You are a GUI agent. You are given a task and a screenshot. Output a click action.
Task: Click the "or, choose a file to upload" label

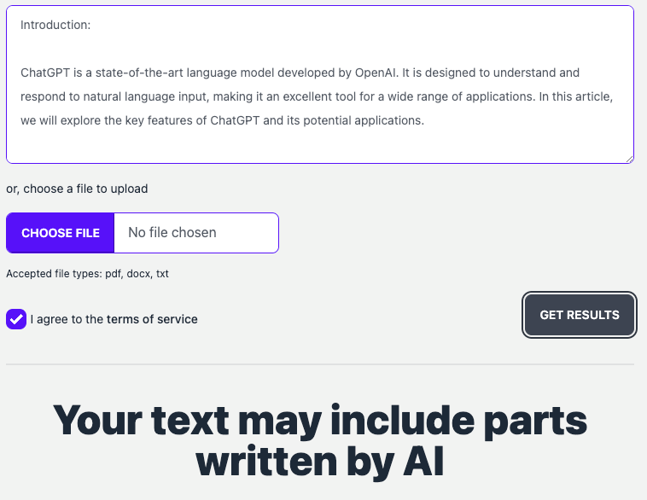coord(77,189)
